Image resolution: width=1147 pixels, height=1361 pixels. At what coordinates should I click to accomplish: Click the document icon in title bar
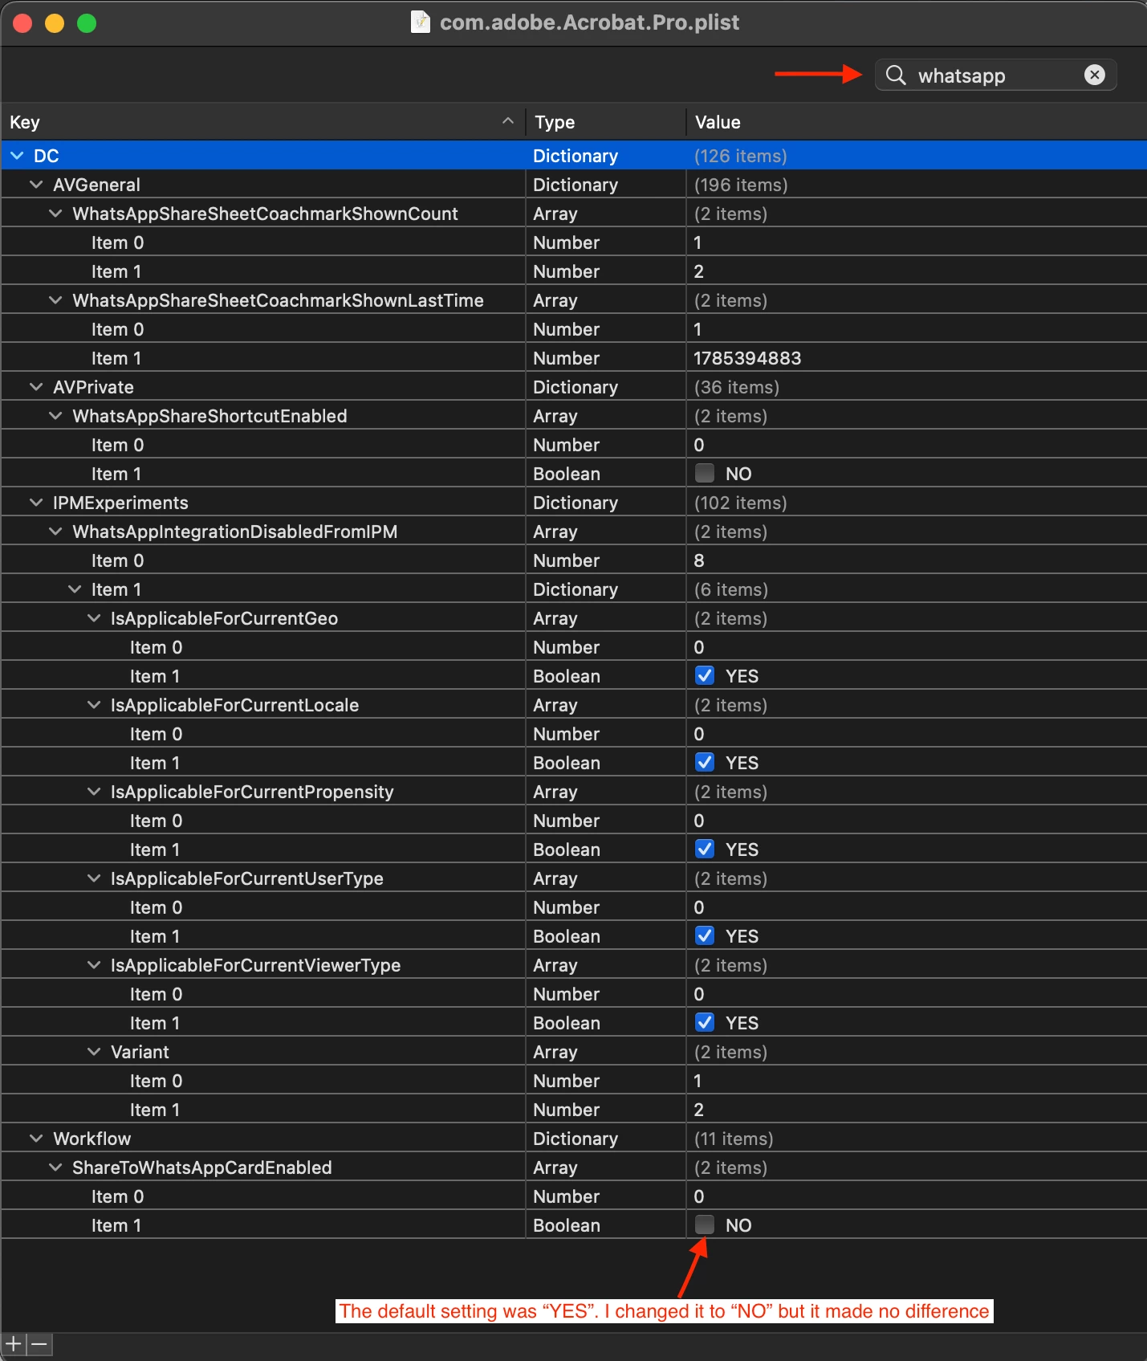421,22
